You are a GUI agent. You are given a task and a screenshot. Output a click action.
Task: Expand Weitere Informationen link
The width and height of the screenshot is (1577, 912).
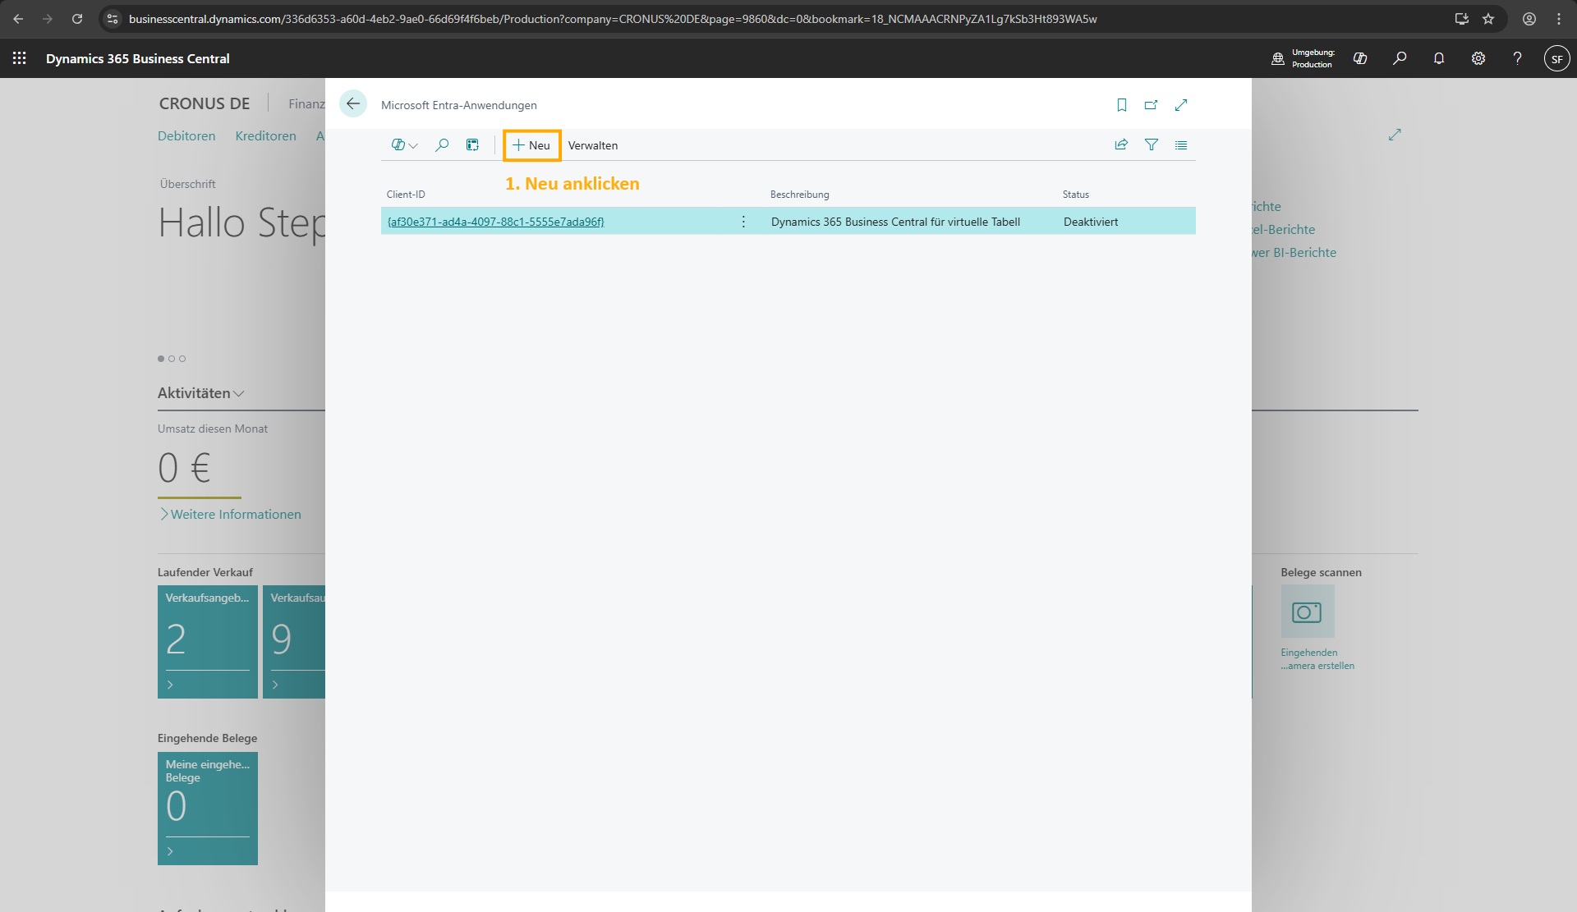(x=231, y=515)
